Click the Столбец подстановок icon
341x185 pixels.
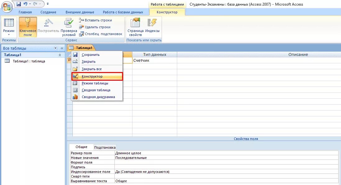pos(81,34)
